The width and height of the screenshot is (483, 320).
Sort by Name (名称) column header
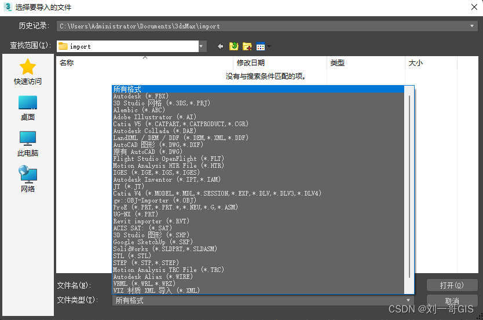click(x=144, y=62)
